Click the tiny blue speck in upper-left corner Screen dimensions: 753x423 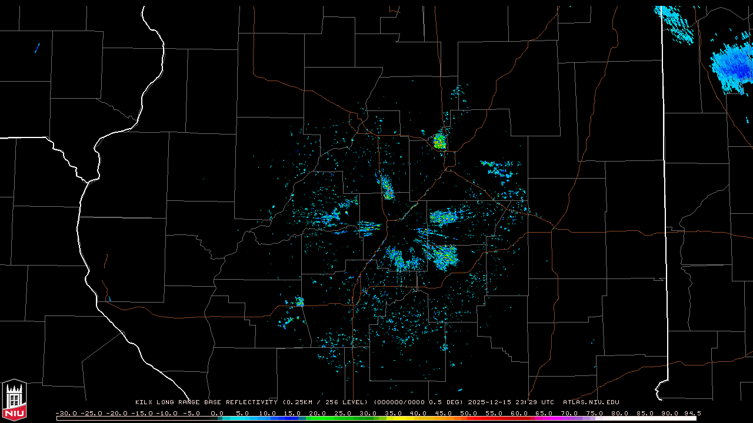click(36, 48)
